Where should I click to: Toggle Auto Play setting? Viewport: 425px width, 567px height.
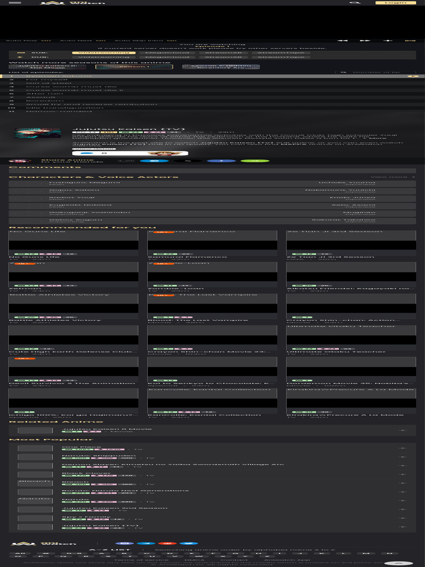(28, 40)
